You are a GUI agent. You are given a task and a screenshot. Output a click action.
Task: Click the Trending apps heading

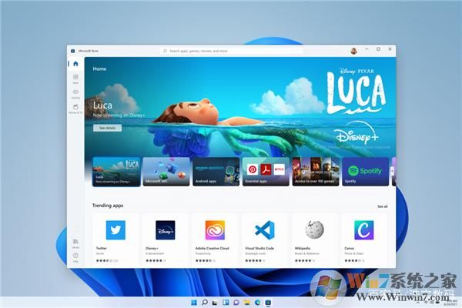pos(108,206)
